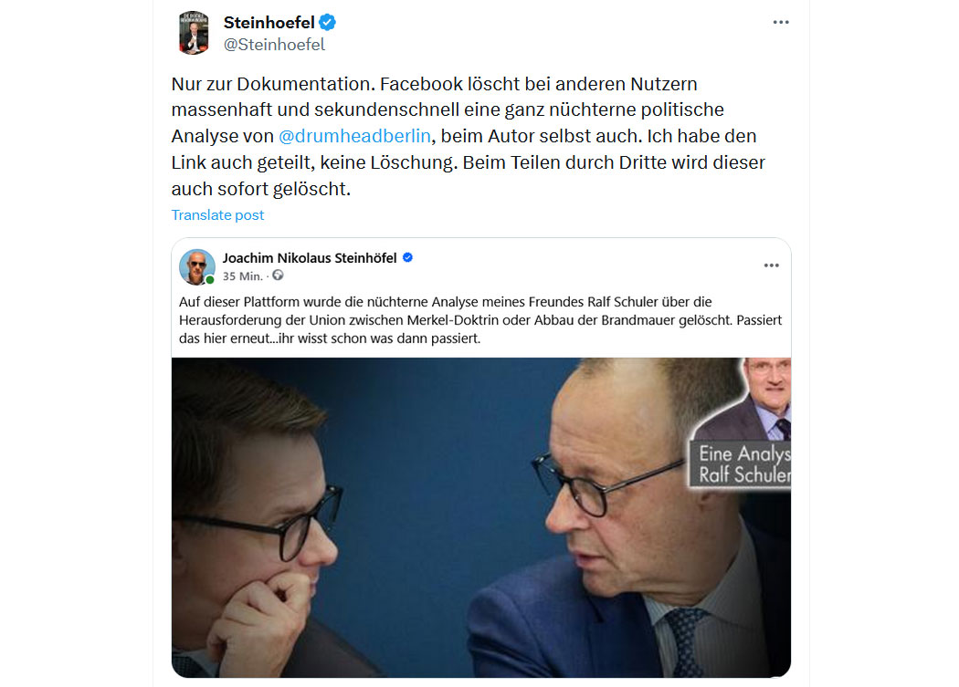959x687 pixels.
Task: Click the tweet text starting Nur zur Dokumentation
Action: tap(469, 136)
